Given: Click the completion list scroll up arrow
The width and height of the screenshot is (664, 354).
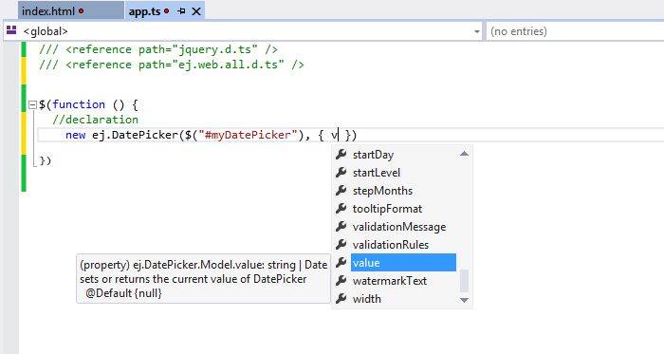Looking at the screenshot, I should (x=464, y=154).
